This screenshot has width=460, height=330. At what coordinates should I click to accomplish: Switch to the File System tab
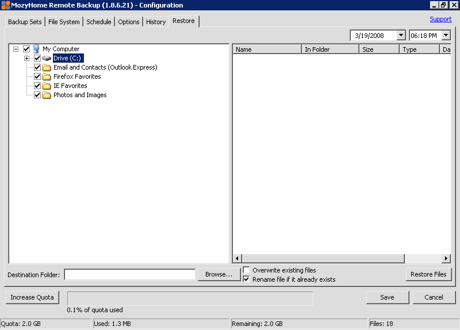[x=64, y=22]
